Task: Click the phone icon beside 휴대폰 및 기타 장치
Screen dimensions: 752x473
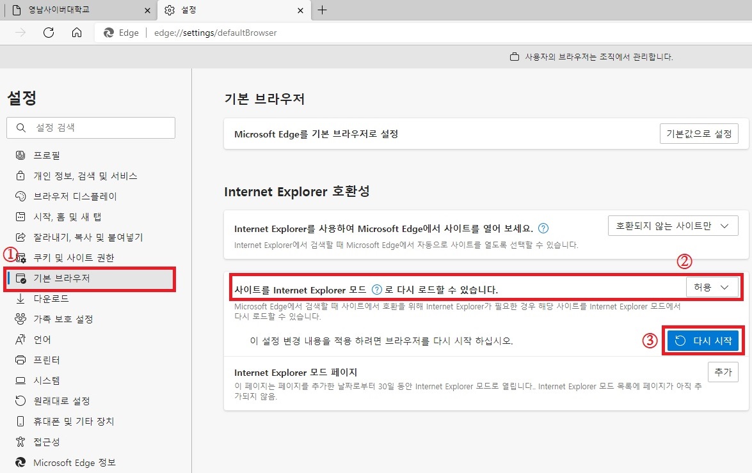Action: click(x=20, y=421)
